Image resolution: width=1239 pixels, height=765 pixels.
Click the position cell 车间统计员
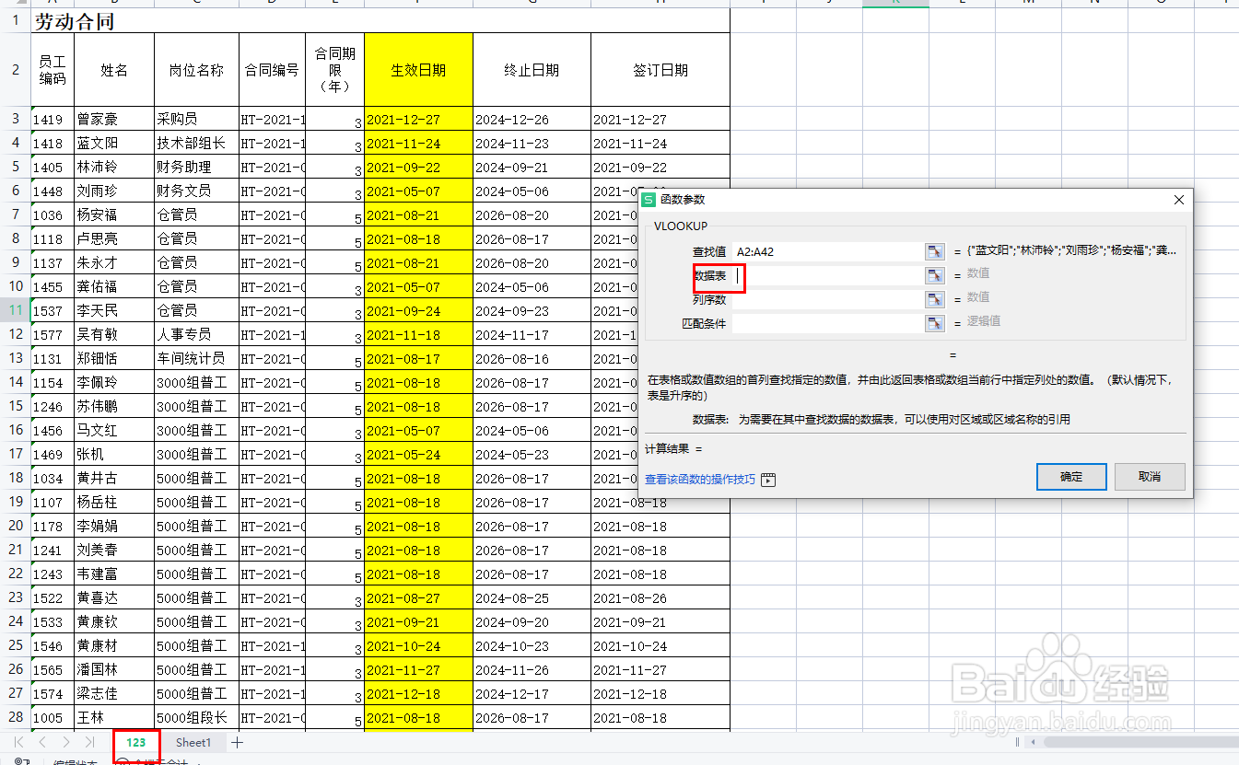196,358
